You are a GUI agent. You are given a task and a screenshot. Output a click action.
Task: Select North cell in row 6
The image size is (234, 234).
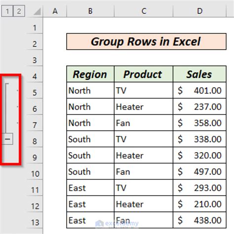90,107
